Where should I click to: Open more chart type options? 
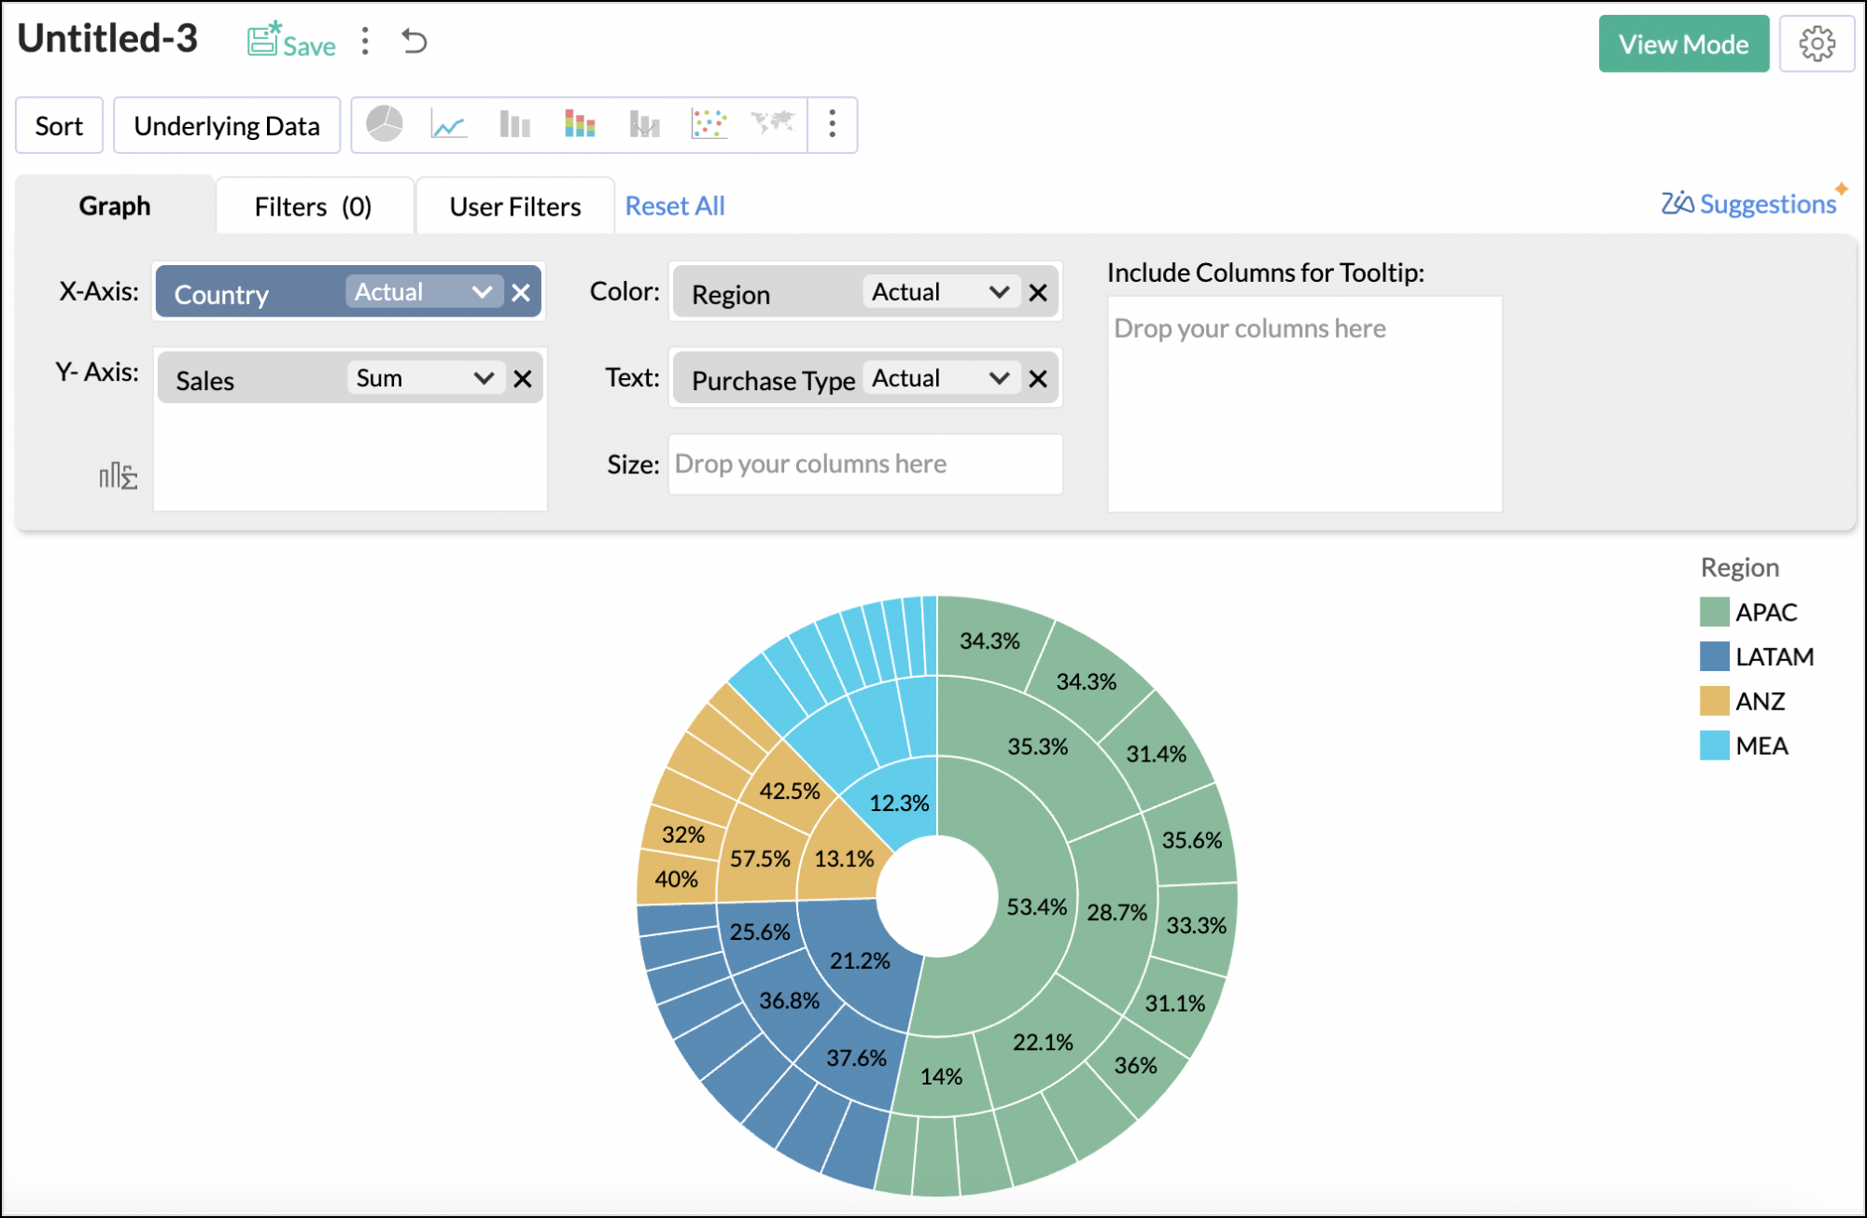pyautogui.click(x=831, y=124)
